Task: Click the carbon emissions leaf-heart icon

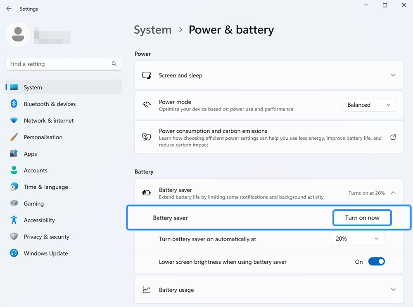Action: (x=147, y=137)
